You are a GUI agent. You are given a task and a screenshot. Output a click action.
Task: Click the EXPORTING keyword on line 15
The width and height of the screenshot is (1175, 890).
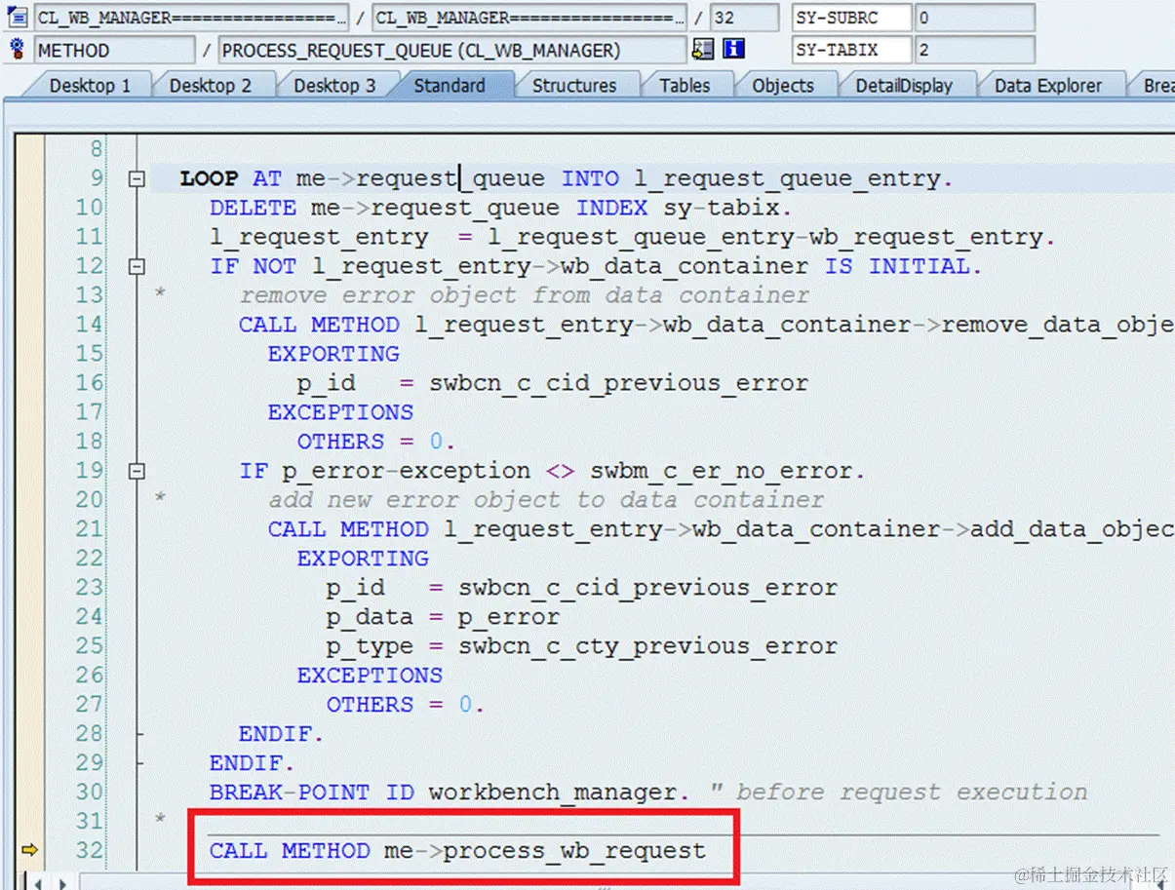coord(333,354)
